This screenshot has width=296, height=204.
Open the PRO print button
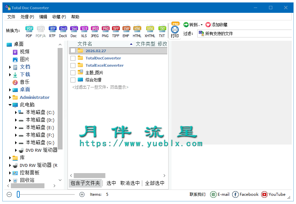click(x=175, y=30)
